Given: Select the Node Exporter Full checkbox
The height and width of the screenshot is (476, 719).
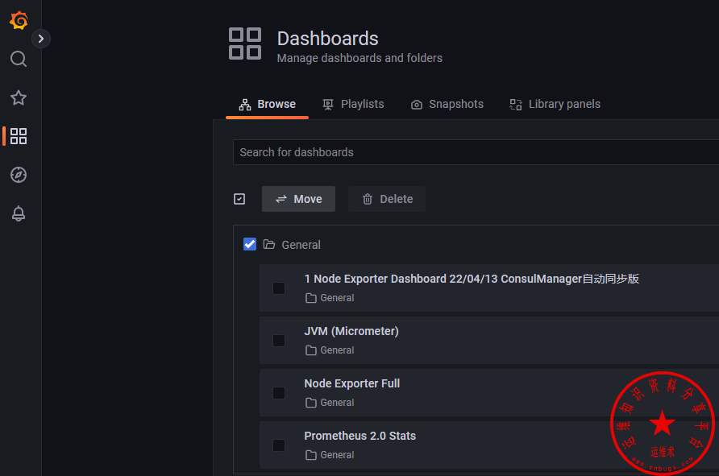Looking at the screenshot, I should coord(279,393).
